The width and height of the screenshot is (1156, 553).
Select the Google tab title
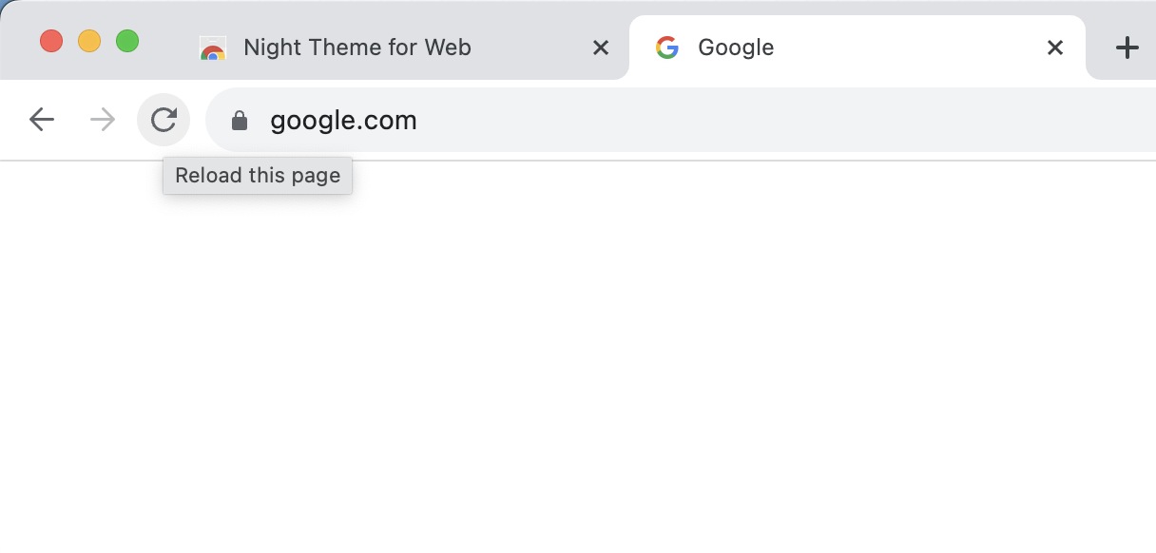[x=736, y=48]
